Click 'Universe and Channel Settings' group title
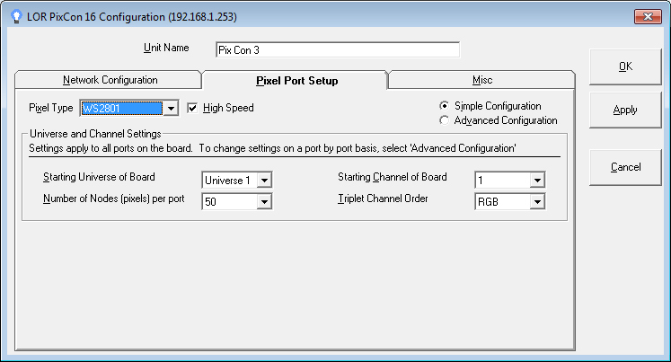This screenshot has width=671, height=362. [x=95, y=134]
